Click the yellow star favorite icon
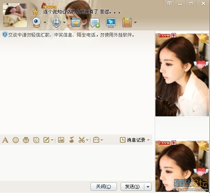The image size is (210, 193). pyautogui.click(x=35, y=12)
